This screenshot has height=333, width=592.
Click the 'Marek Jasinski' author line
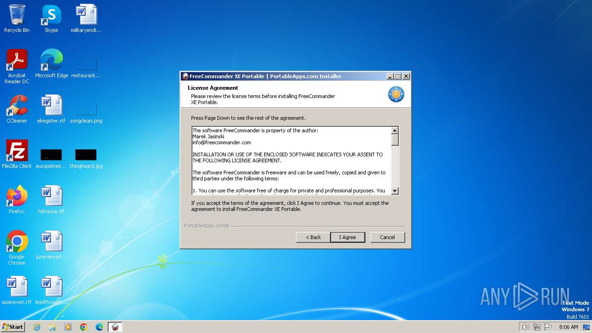(208, 136)
